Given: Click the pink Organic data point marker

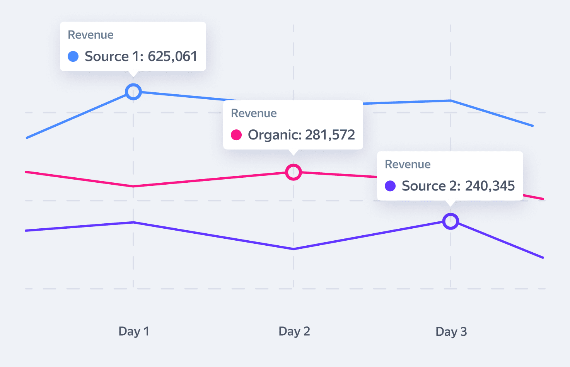Looking at the screenshot, I should click(294, 172).
